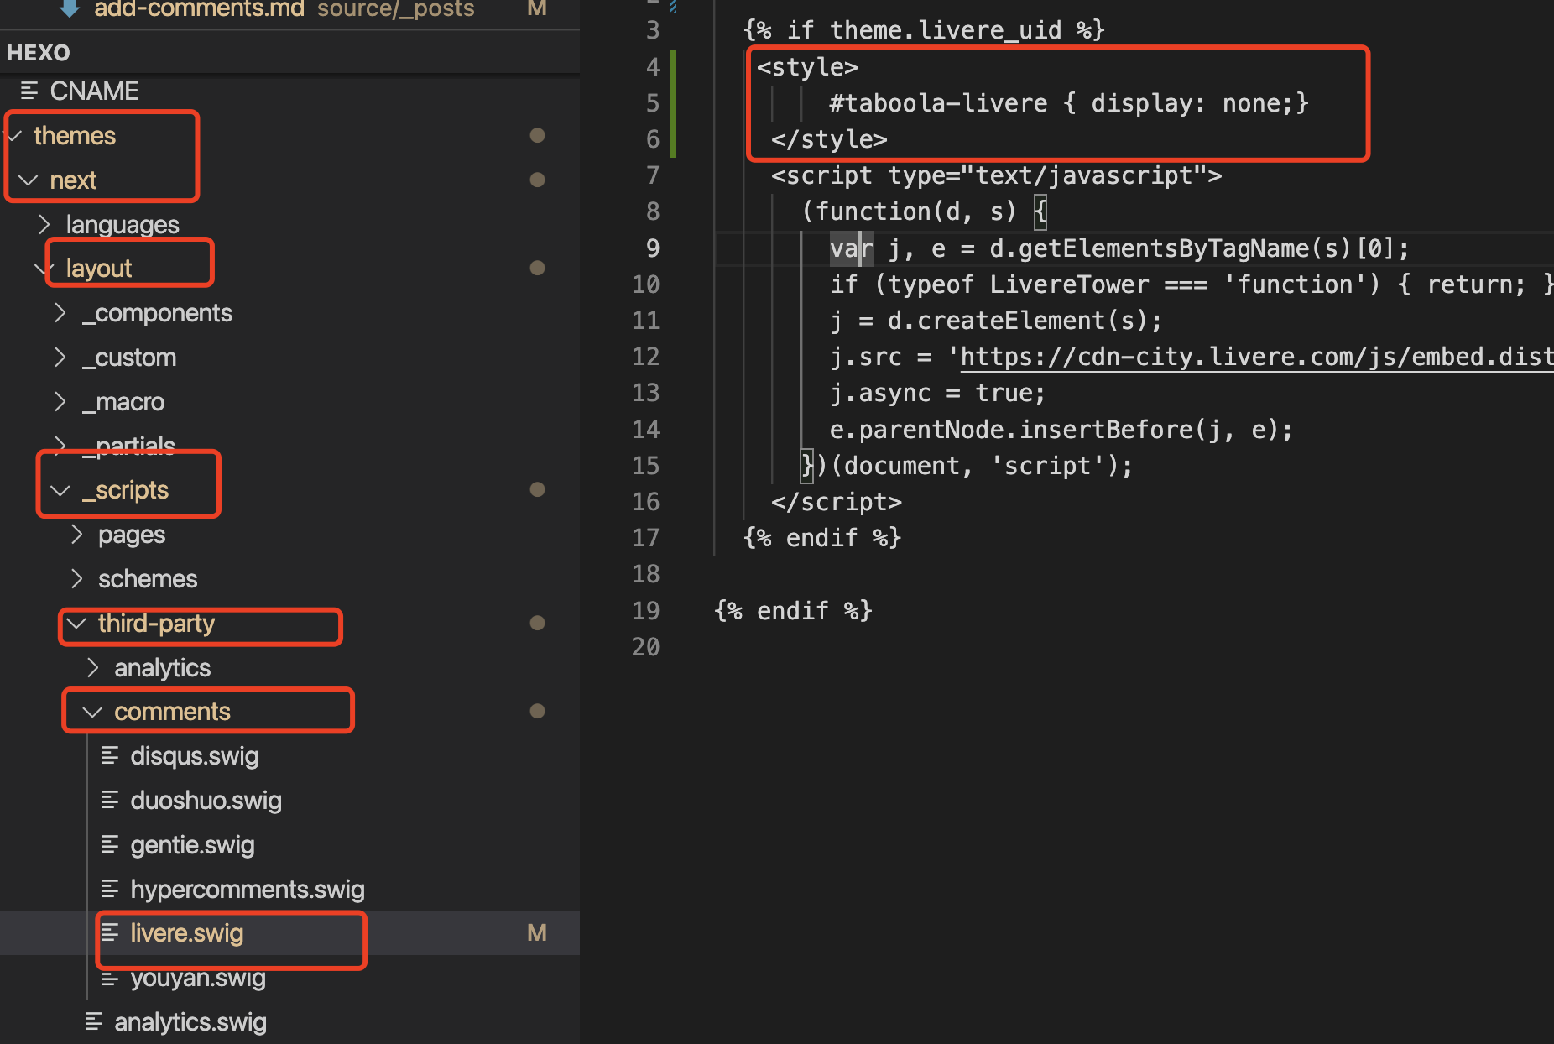Open the add-comments.md open editor entry

[199, 9]
